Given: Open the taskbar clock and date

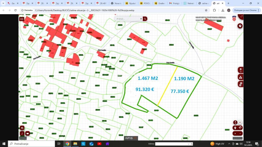Looking at the screenshot, I should tap(248, 144).
